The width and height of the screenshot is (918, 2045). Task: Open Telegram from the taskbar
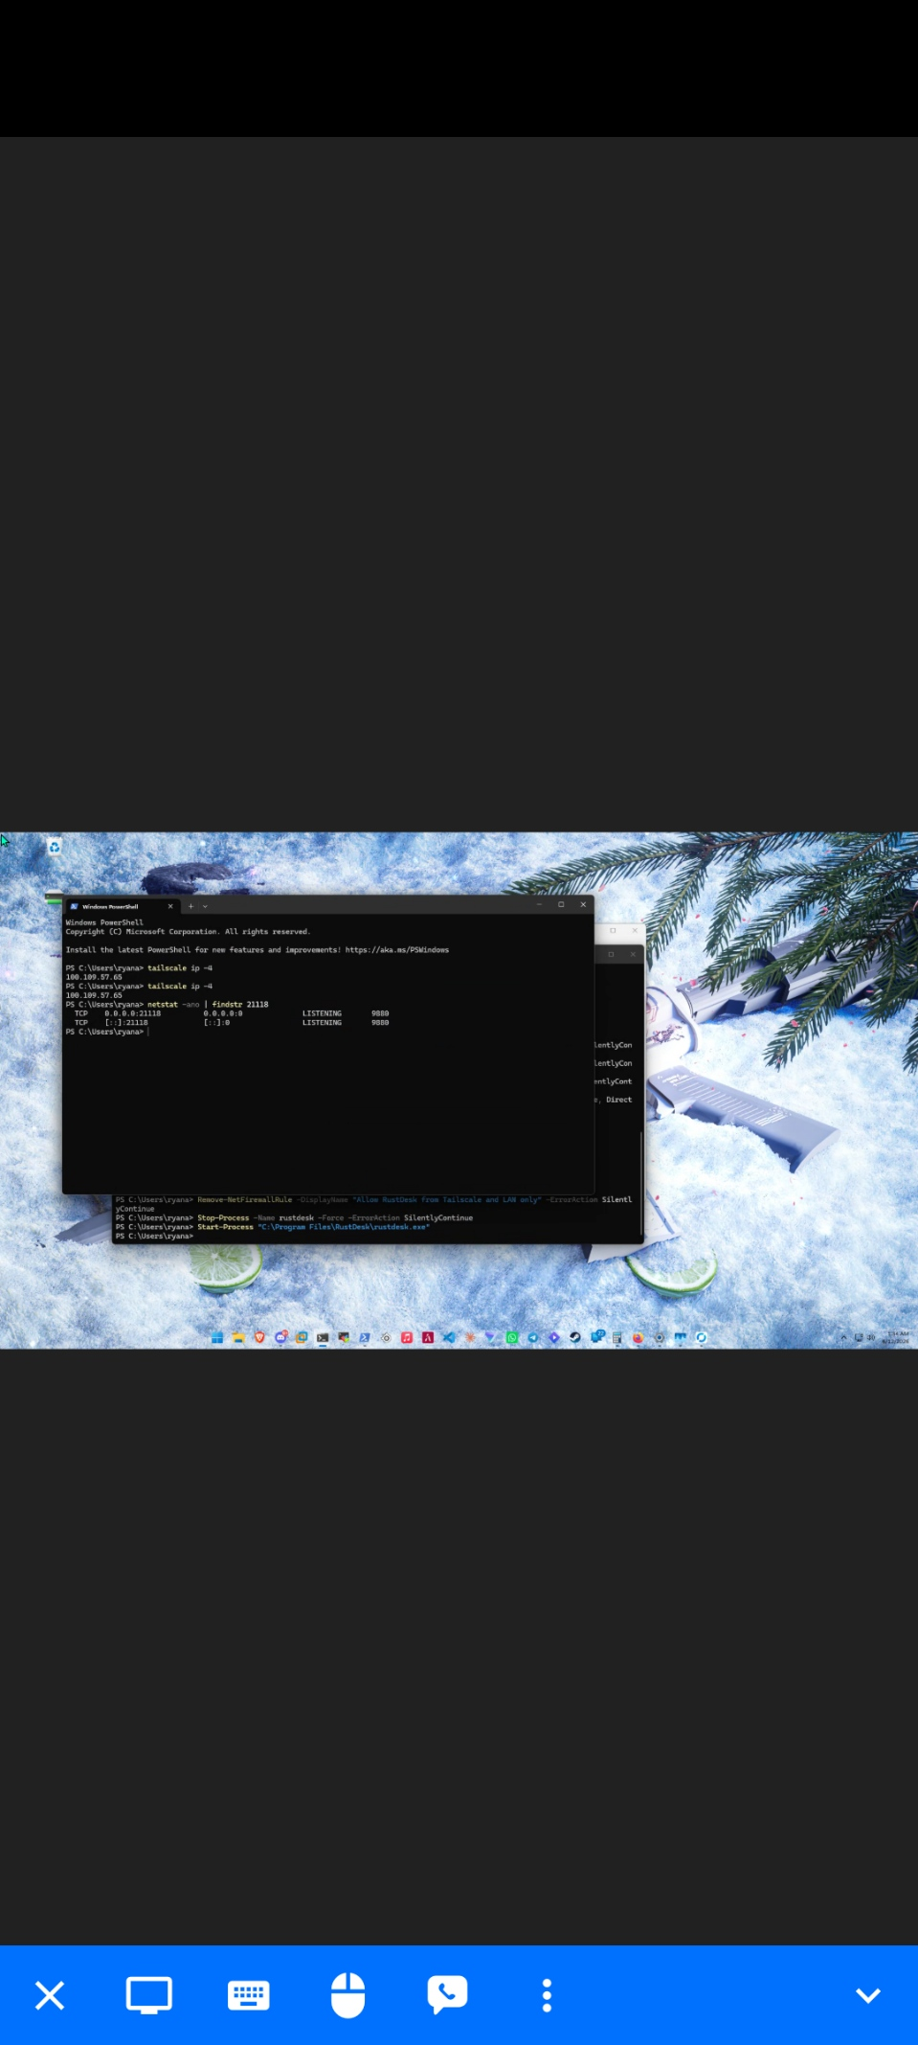coord(533,1337)
